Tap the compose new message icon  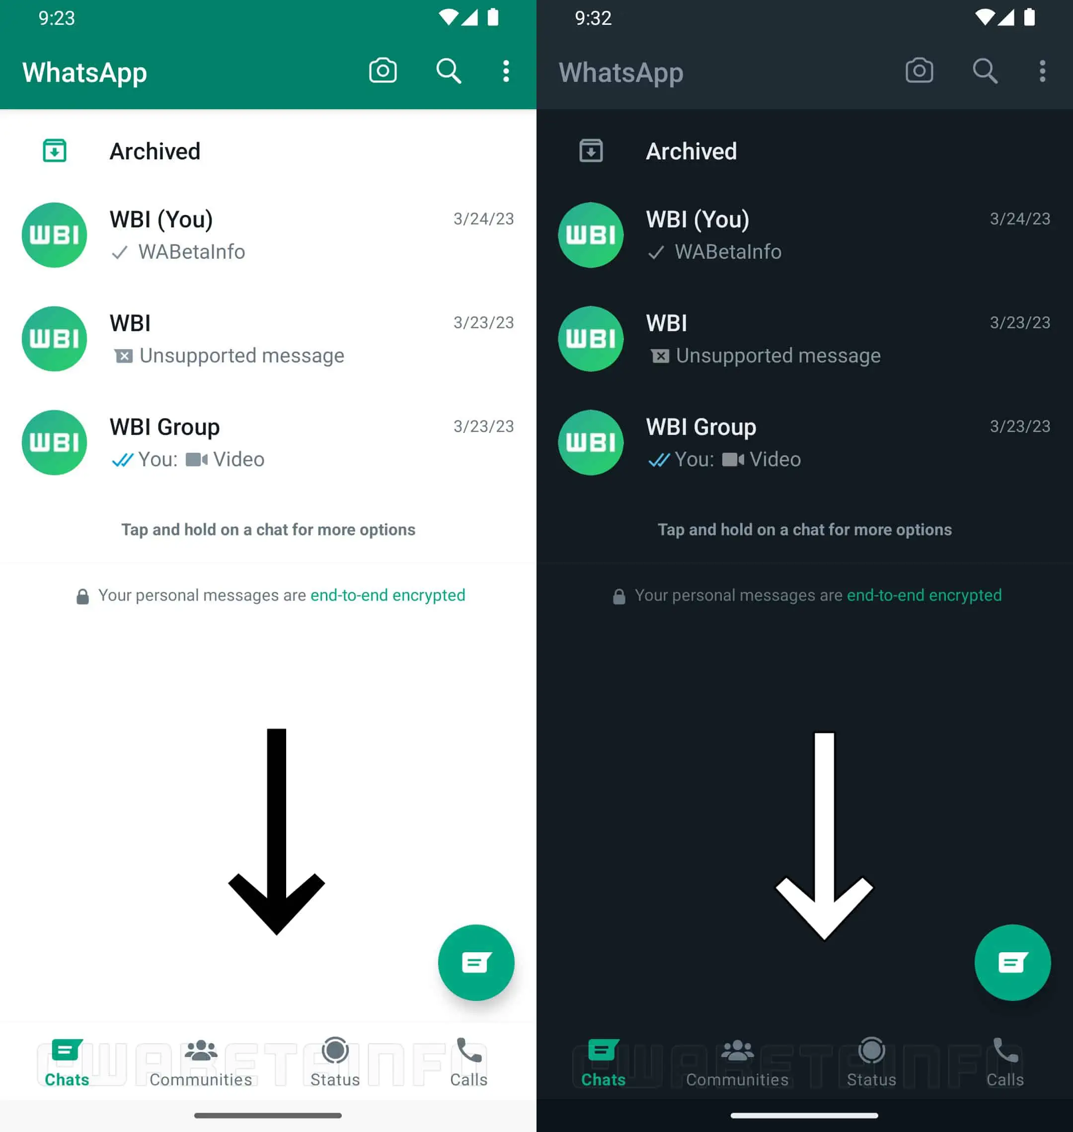point(476,961)
